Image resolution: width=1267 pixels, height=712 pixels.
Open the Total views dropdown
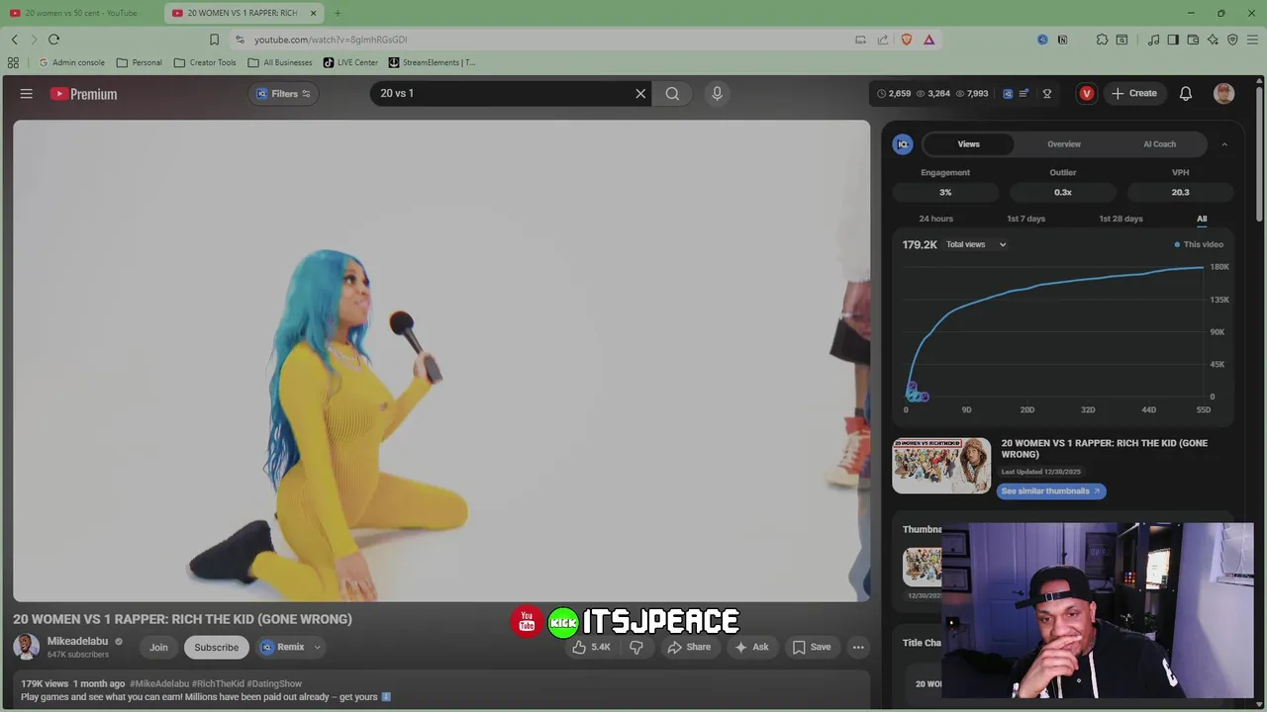[x=976, y=244]
